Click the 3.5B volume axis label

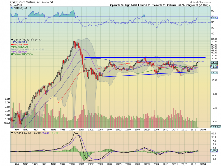pyautogui.click(x=7, y=98)
